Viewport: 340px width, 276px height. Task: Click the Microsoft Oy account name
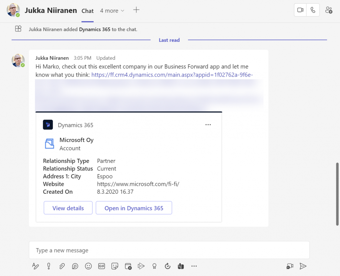coord(76,140)
